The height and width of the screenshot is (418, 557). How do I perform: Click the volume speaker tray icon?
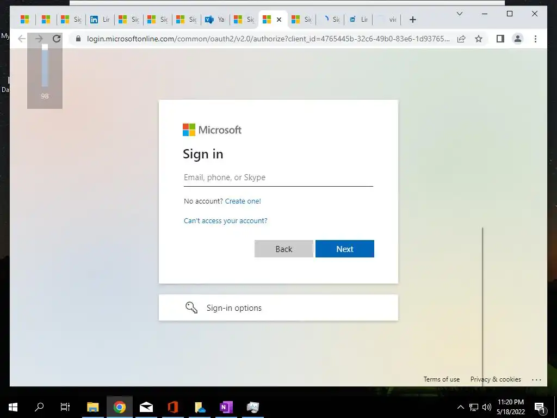pos(487,407)
